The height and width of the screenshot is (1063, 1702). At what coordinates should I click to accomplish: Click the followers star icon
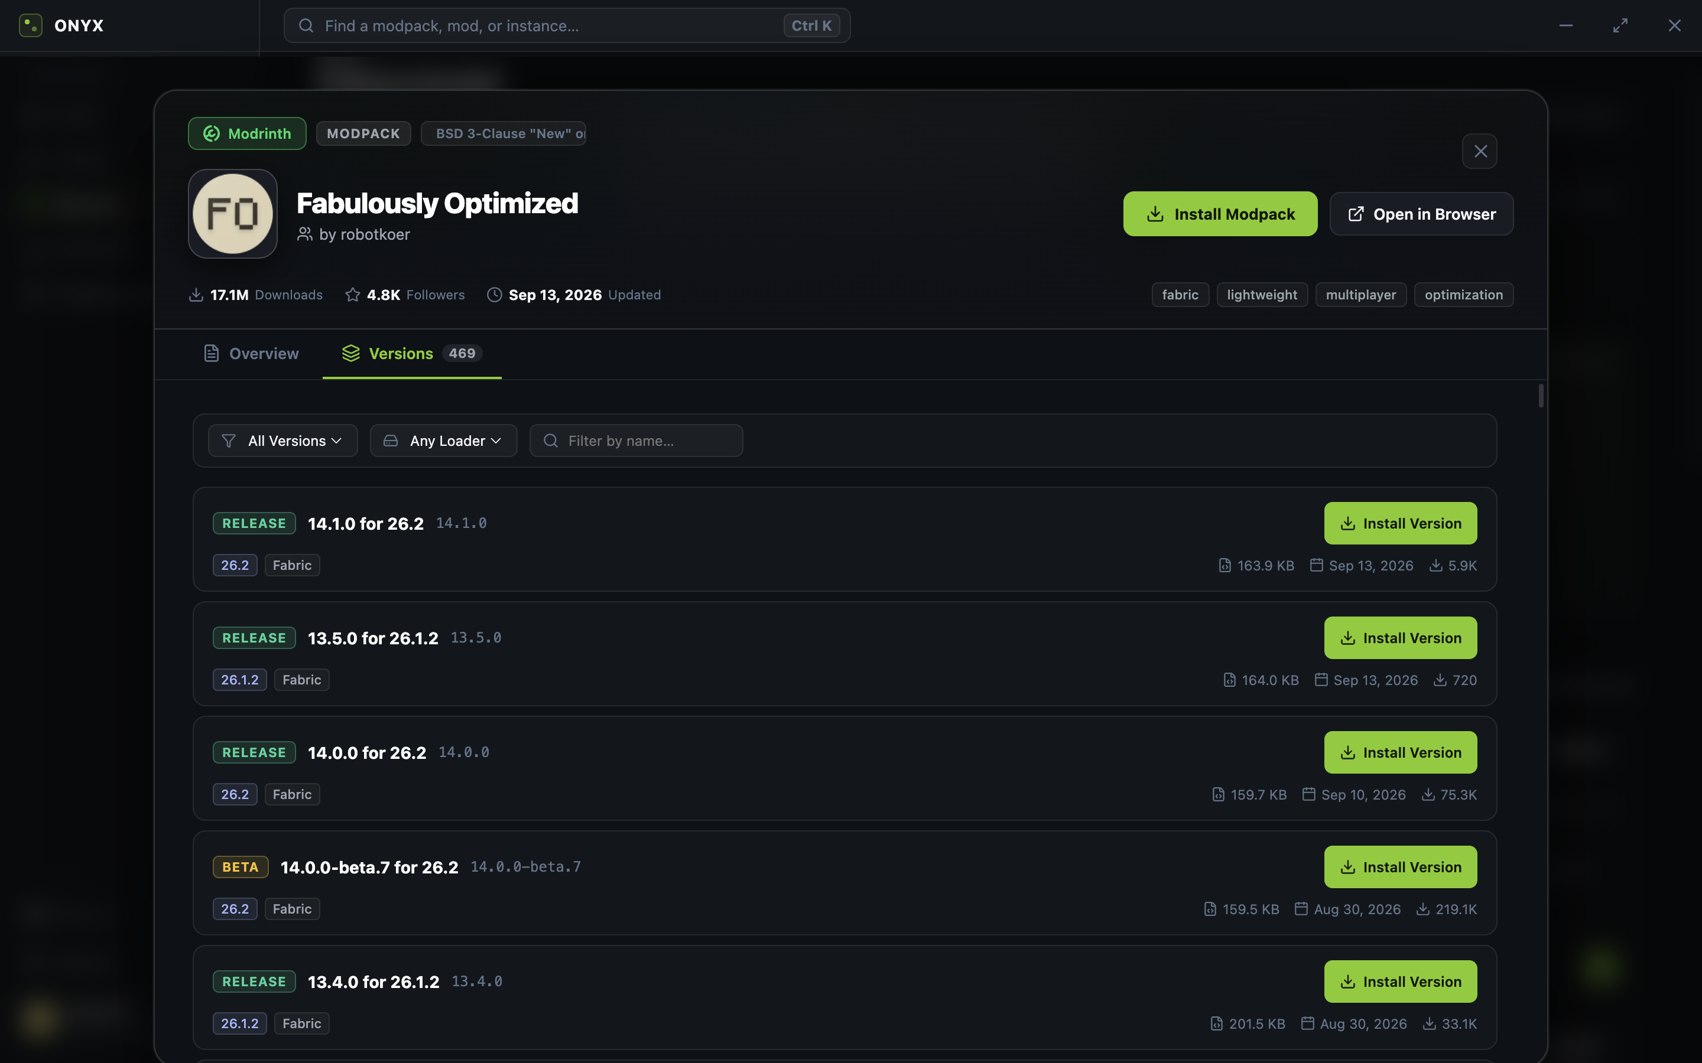click(352, 295)
